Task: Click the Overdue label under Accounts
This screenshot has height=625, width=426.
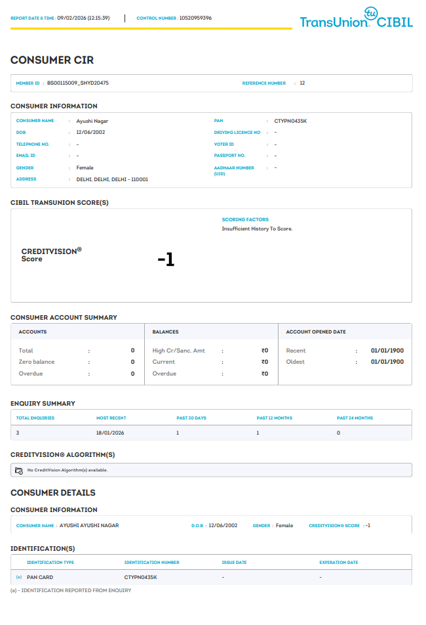Action: click(x=31, y=374)
